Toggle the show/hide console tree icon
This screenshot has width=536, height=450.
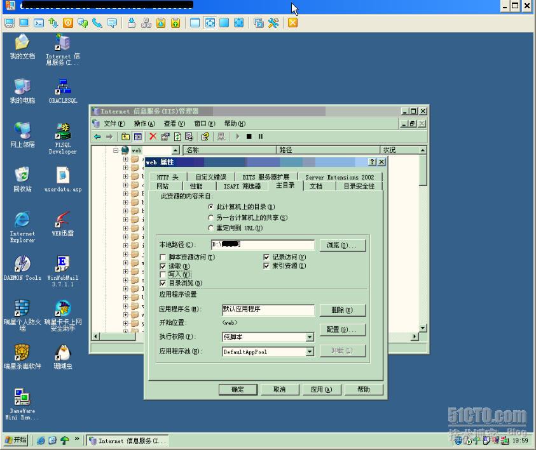pyautogui.click(x=138, y=137)
